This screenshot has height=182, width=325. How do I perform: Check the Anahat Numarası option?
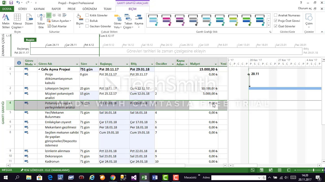275,15
